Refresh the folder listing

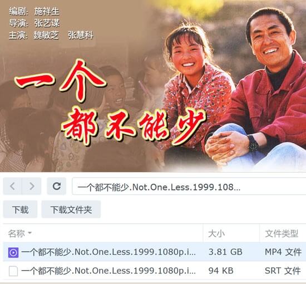57,186
